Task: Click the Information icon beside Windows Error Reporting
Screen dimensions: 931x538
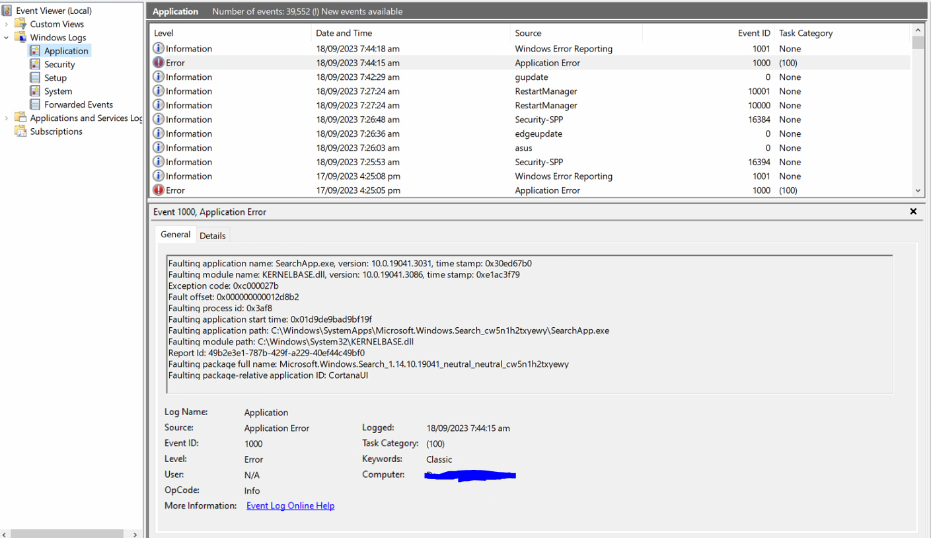Action: pos(159,48)
